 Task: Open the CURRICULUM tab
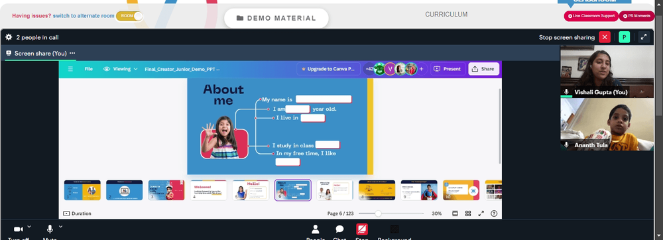446,15
